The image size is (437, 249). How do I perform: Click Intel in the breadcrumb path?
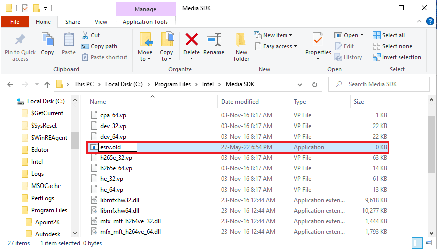(208, 84)
